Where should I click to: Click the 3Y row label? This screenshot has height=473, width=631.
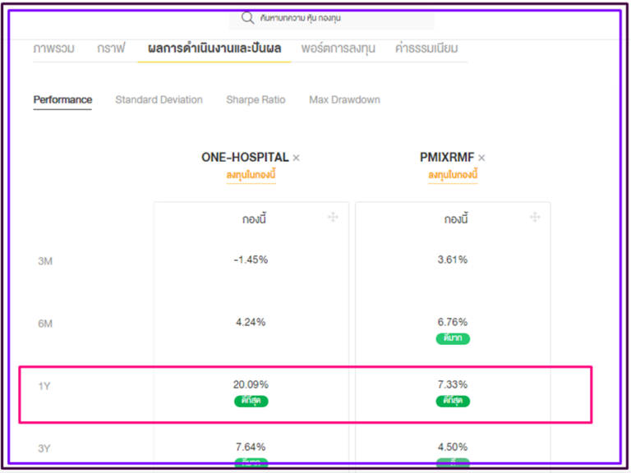coord(44,448)
